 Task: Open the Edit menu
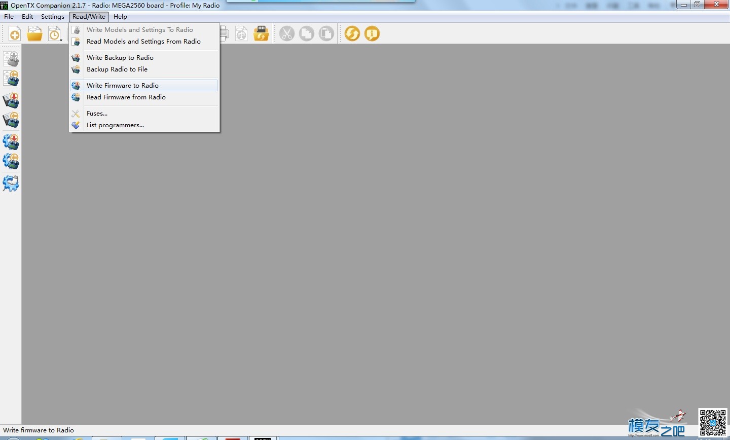point(27,17)
